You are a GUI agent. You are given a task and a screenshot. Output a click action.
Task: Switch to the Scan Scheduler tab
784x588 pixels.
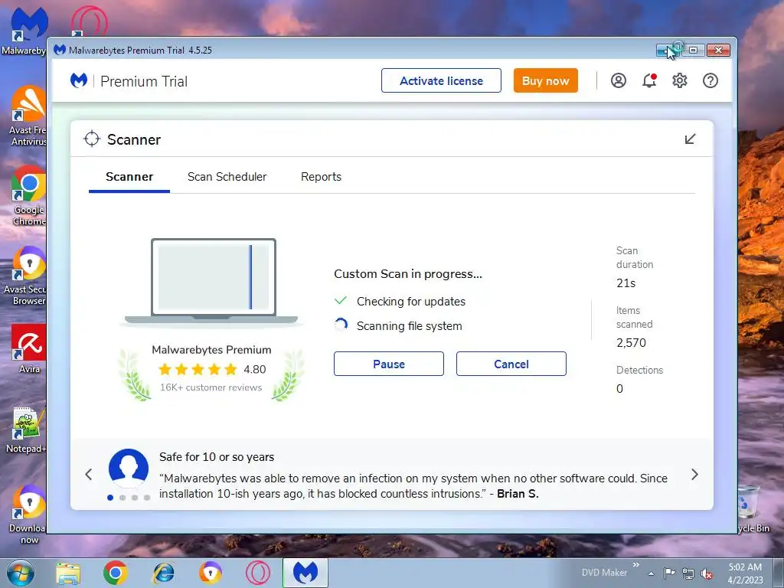(x=227, y=177)
